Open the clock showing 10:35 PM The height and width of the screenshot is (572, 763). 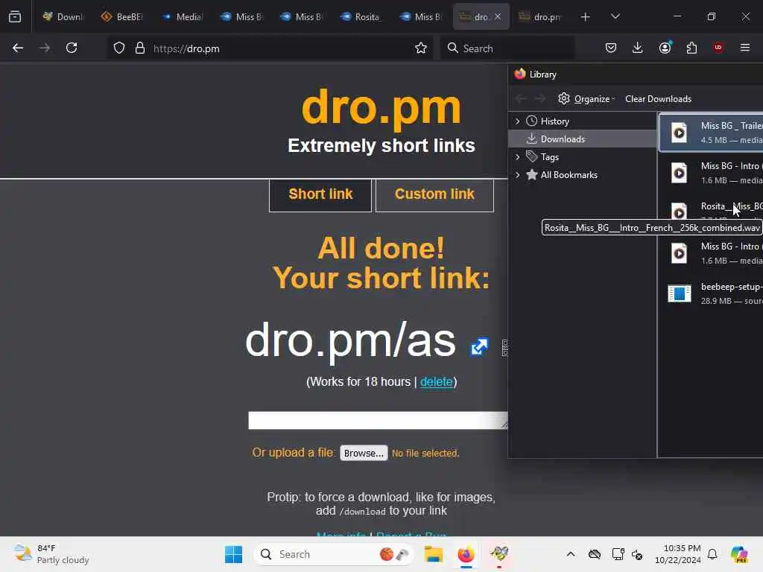(678, 554)
